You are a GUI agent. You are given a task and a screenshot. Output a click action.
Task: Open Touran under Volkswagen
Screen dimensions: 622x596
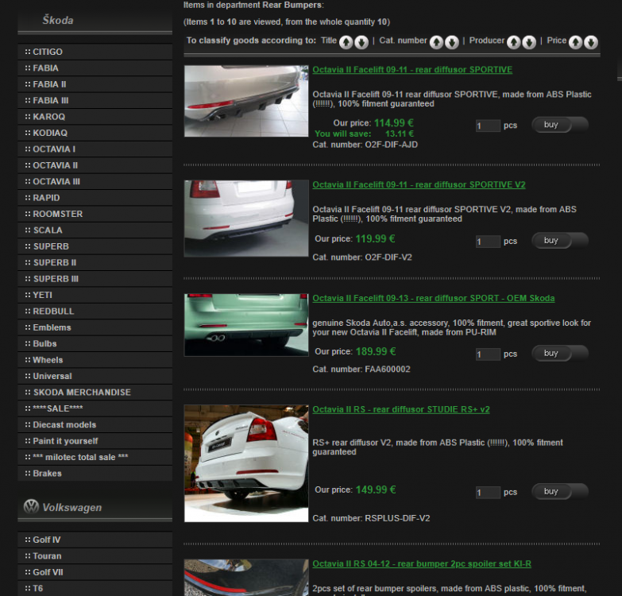95,556
